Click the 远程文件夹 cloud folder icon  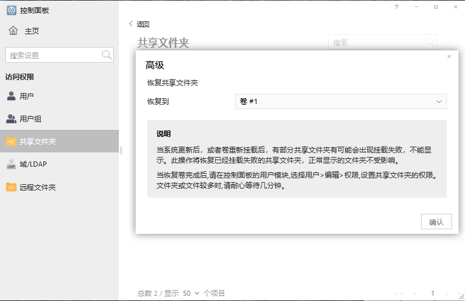coord(11,187)
